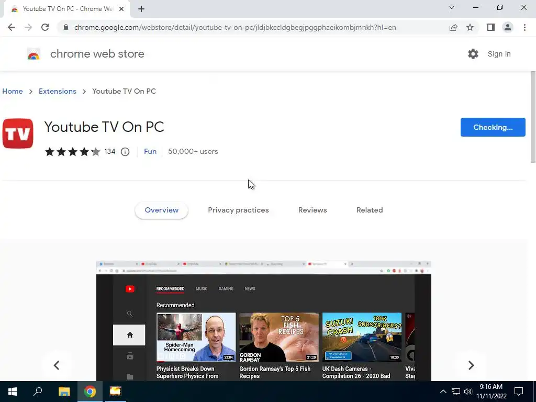The height and width of the screenshot is (402, 536).
Task: Reload the page with the refresh icon
Action: 45,27
